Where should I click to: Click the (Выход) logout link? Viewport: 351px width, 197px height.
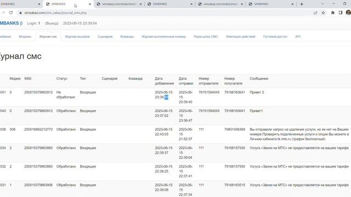point(52,23)
